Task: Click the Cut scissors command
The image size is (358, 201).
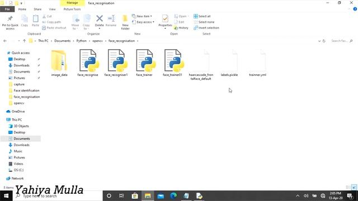Action: 47,16
